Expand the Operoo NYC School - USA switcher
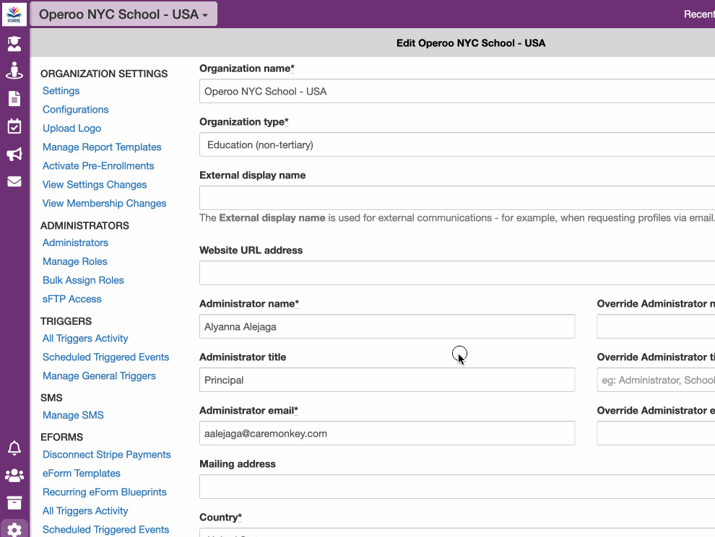The width and height of the screenshot is (715, 537). [x=123, y=14]
